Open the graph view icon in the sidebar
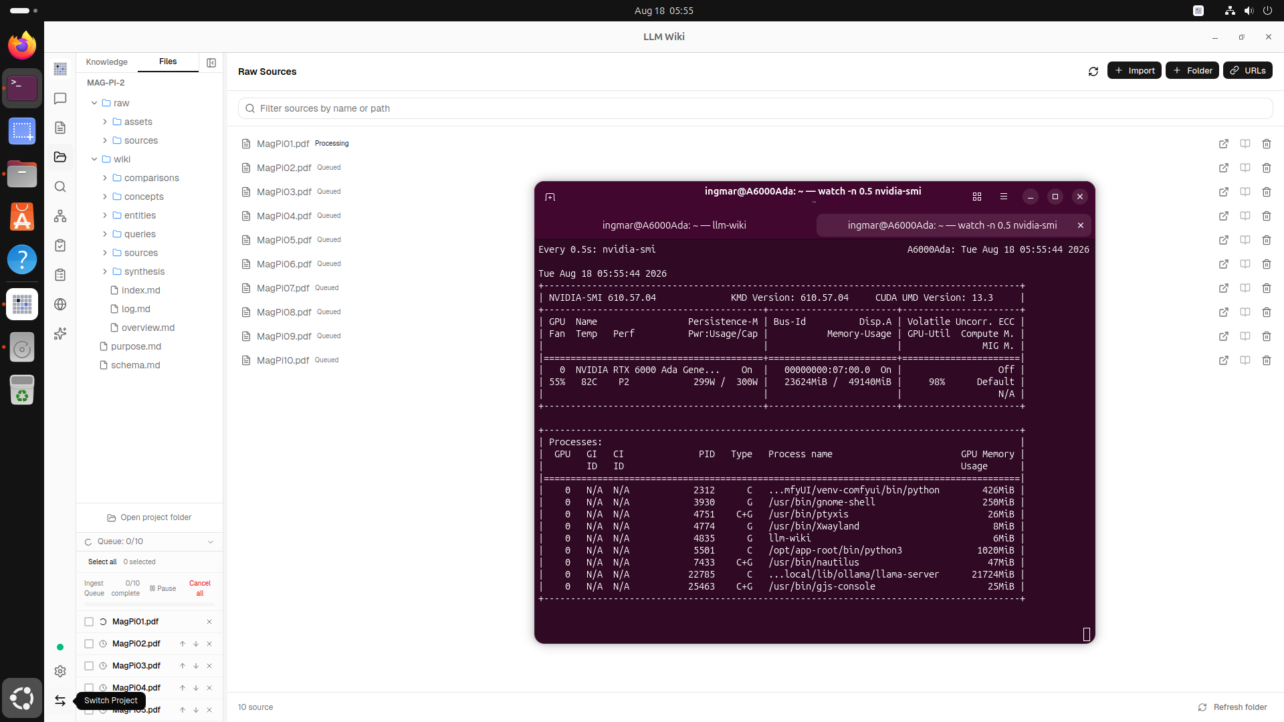 [x=60, y=216]
